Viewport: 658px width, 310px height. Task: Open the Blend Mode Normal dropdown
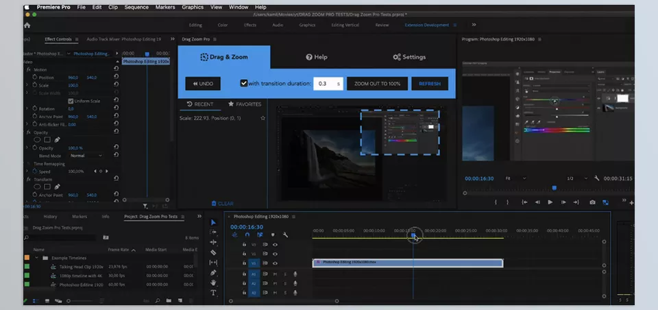click(x=86, y=156)
